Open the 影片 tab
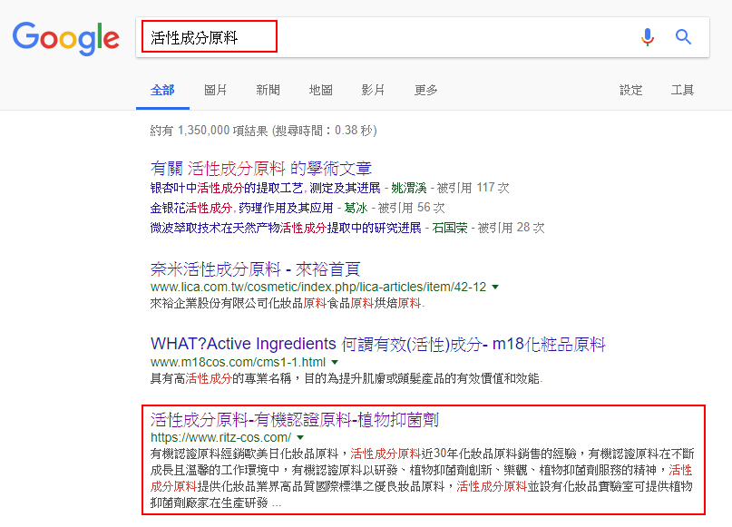The height and width of the screenshot is (527, 732). tap(373, 90)
